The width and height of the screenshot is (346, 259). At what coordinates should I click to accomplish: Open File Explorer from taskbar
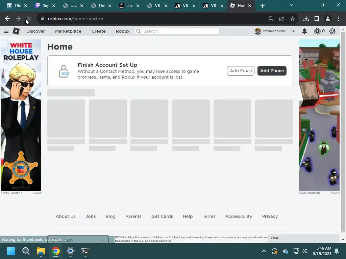click(41, 251)
